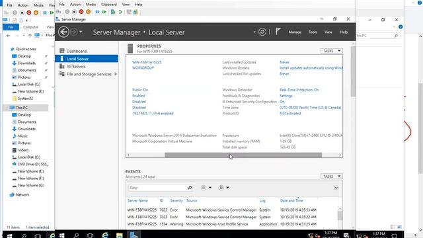Click Feedback & Diagnostics 'Settings' link
Viewport: 423px width, 238px height.
286,96
